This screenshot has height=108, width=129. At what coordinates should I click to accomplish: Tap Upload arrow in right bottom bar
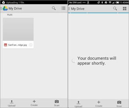point(78,104)
